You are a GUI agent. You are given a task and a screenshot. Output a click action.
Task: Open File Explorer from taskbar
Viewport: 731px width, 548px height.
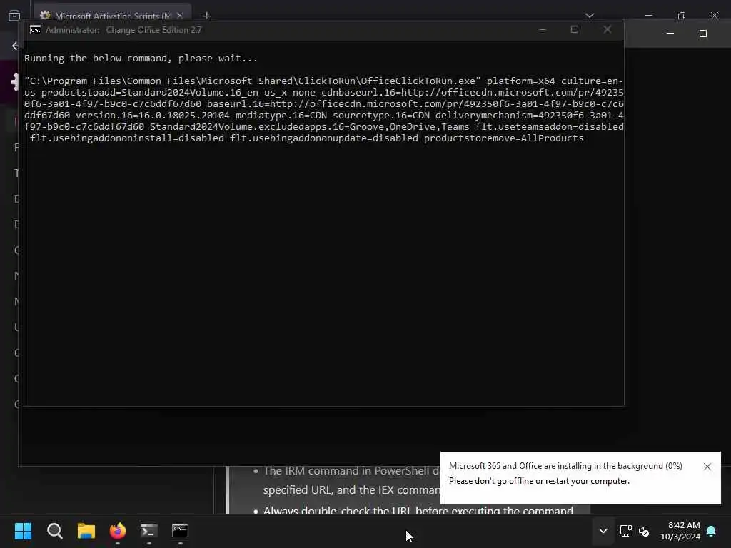(86, 531)
